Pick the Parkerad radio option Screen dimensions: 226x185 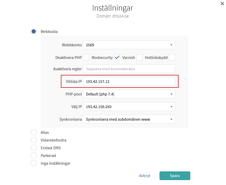(x=34, y=155)
